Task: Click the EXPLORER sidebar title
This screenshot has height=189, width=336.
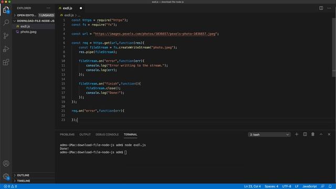Action: point(24,8)
